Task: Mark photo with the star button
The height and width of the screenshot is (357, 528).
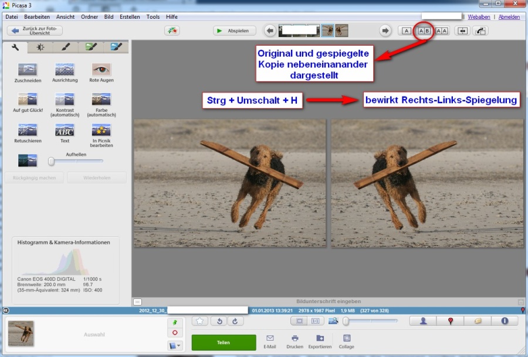Action: point(200,321)
